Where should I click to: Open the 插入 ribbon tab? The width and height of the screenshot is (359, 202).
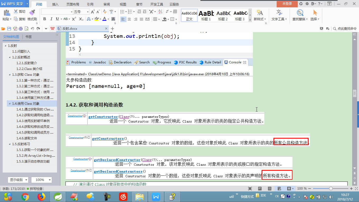[x=55, y=4]
